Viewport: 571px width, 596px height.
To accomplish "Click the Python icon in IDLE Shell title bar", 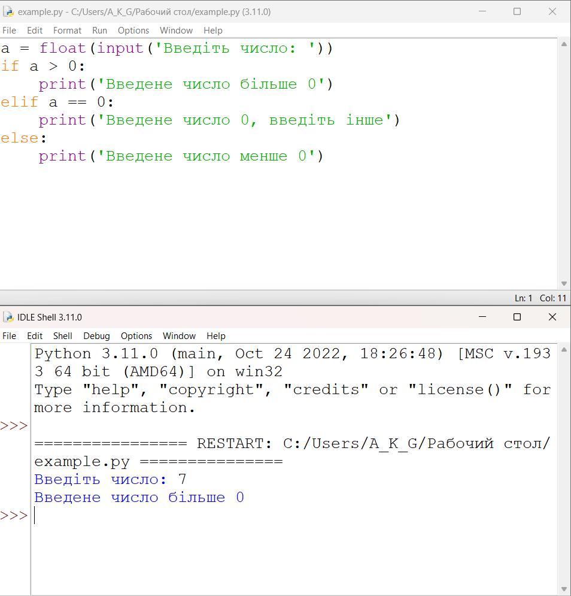I will pyautogui.click(x=8, y=317).
